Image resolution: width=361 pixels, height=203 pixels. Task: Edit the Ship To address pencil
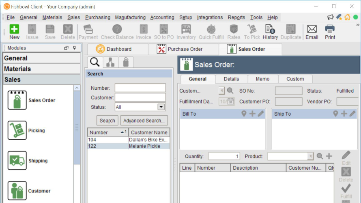tap(352, 114)
